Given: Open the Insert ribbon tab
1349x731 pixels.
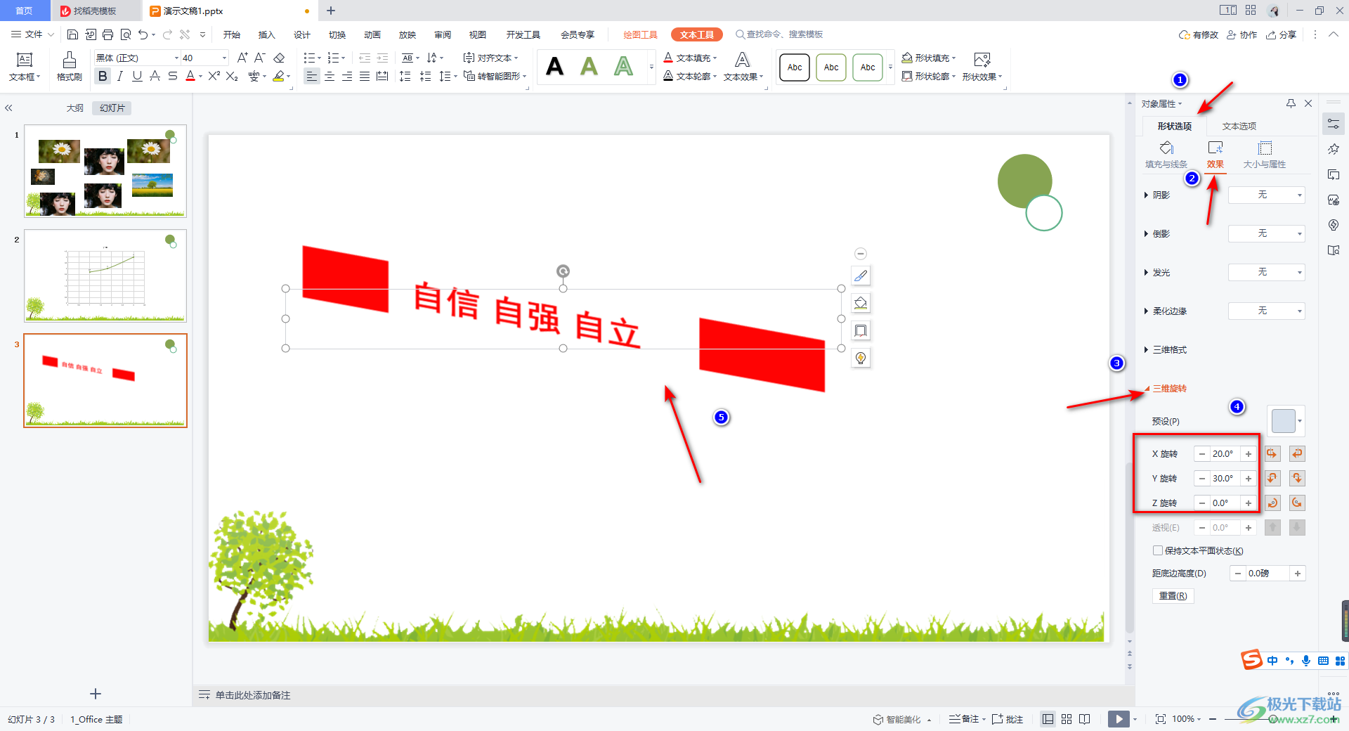Looking at the screenshot, I should click(267, 34).
